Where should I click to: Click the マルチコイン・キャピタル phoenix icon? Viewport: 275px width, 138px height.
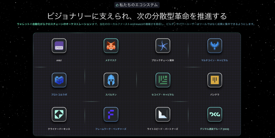215,46
